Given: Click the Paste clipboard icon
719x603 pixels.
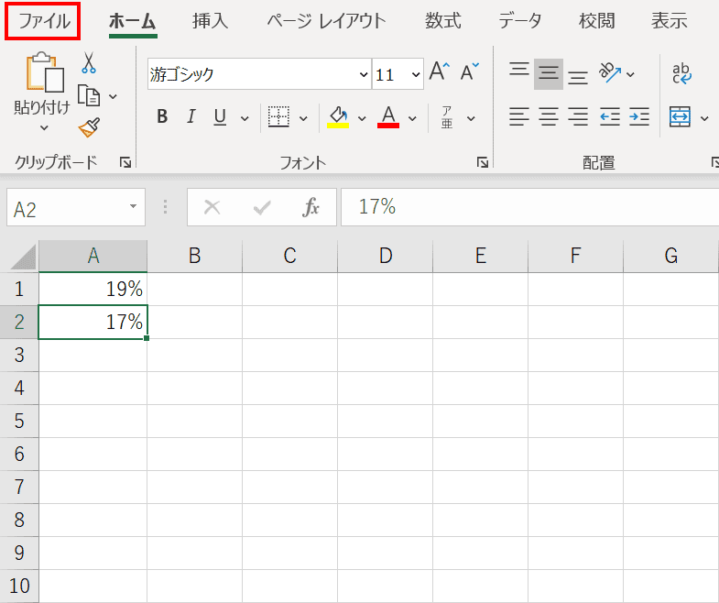Looking at the screenshot, I should coord(45,71).
